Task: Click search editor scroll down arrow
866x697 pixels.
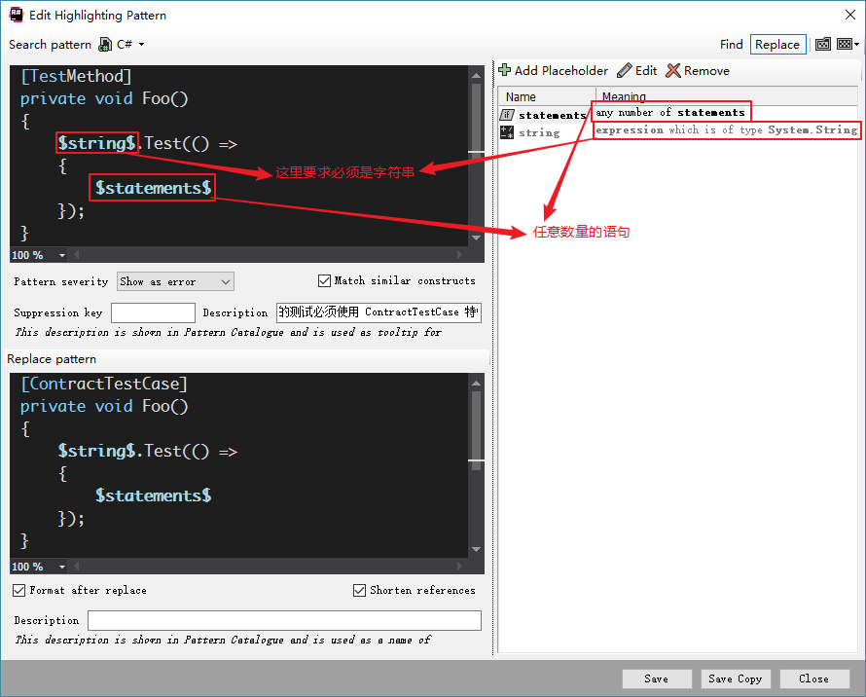Action: coord(476,238)
